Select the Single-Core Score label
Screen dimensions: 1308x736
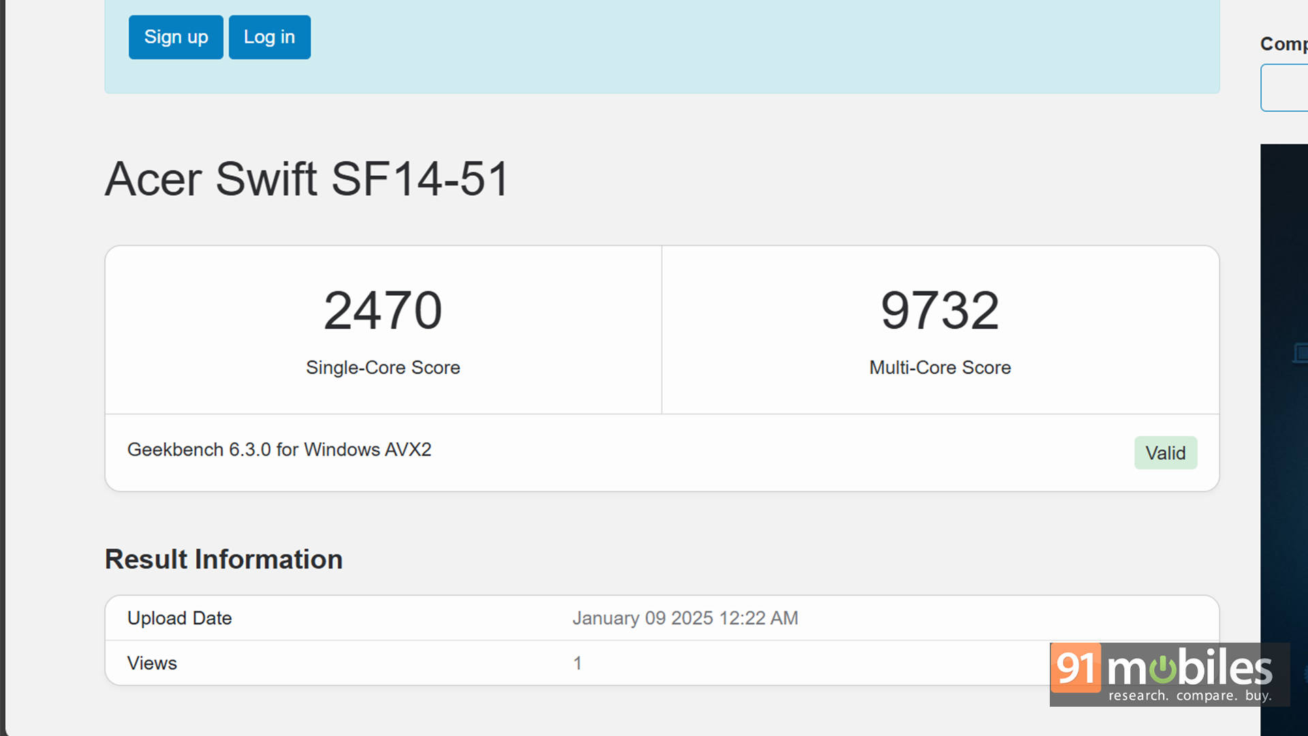click(x=382, y=367)
